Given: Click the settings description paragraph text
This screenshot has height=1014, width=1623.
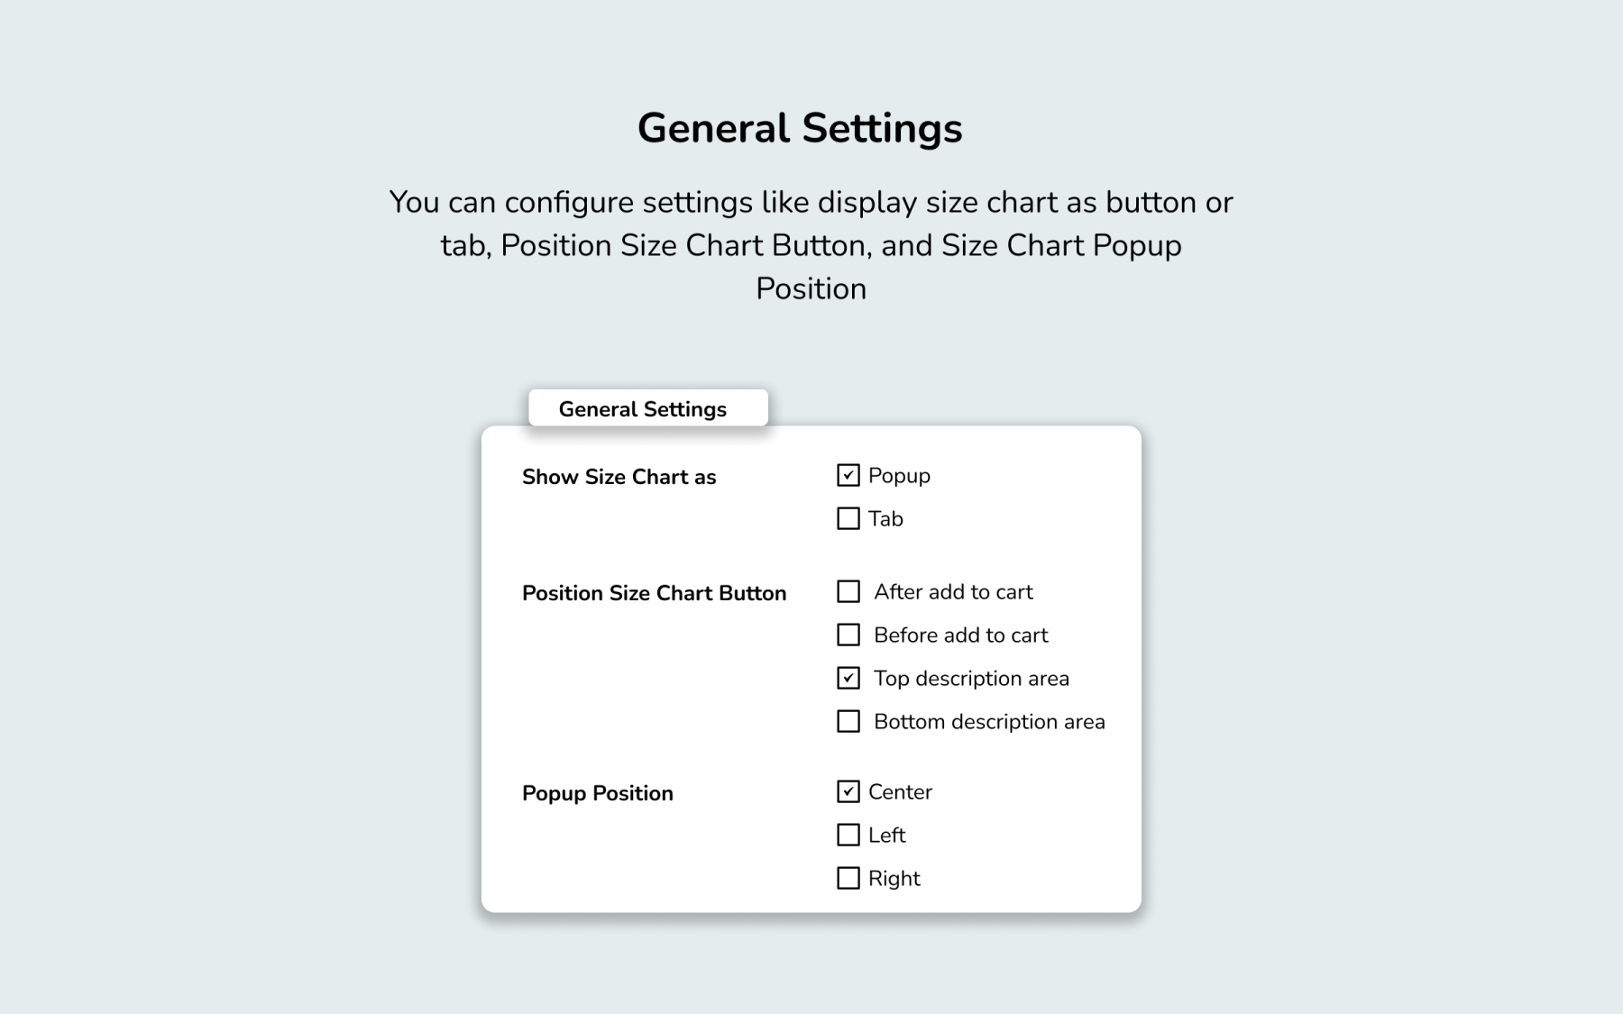Looking at the screenshot, I should [x=811, y=245].
